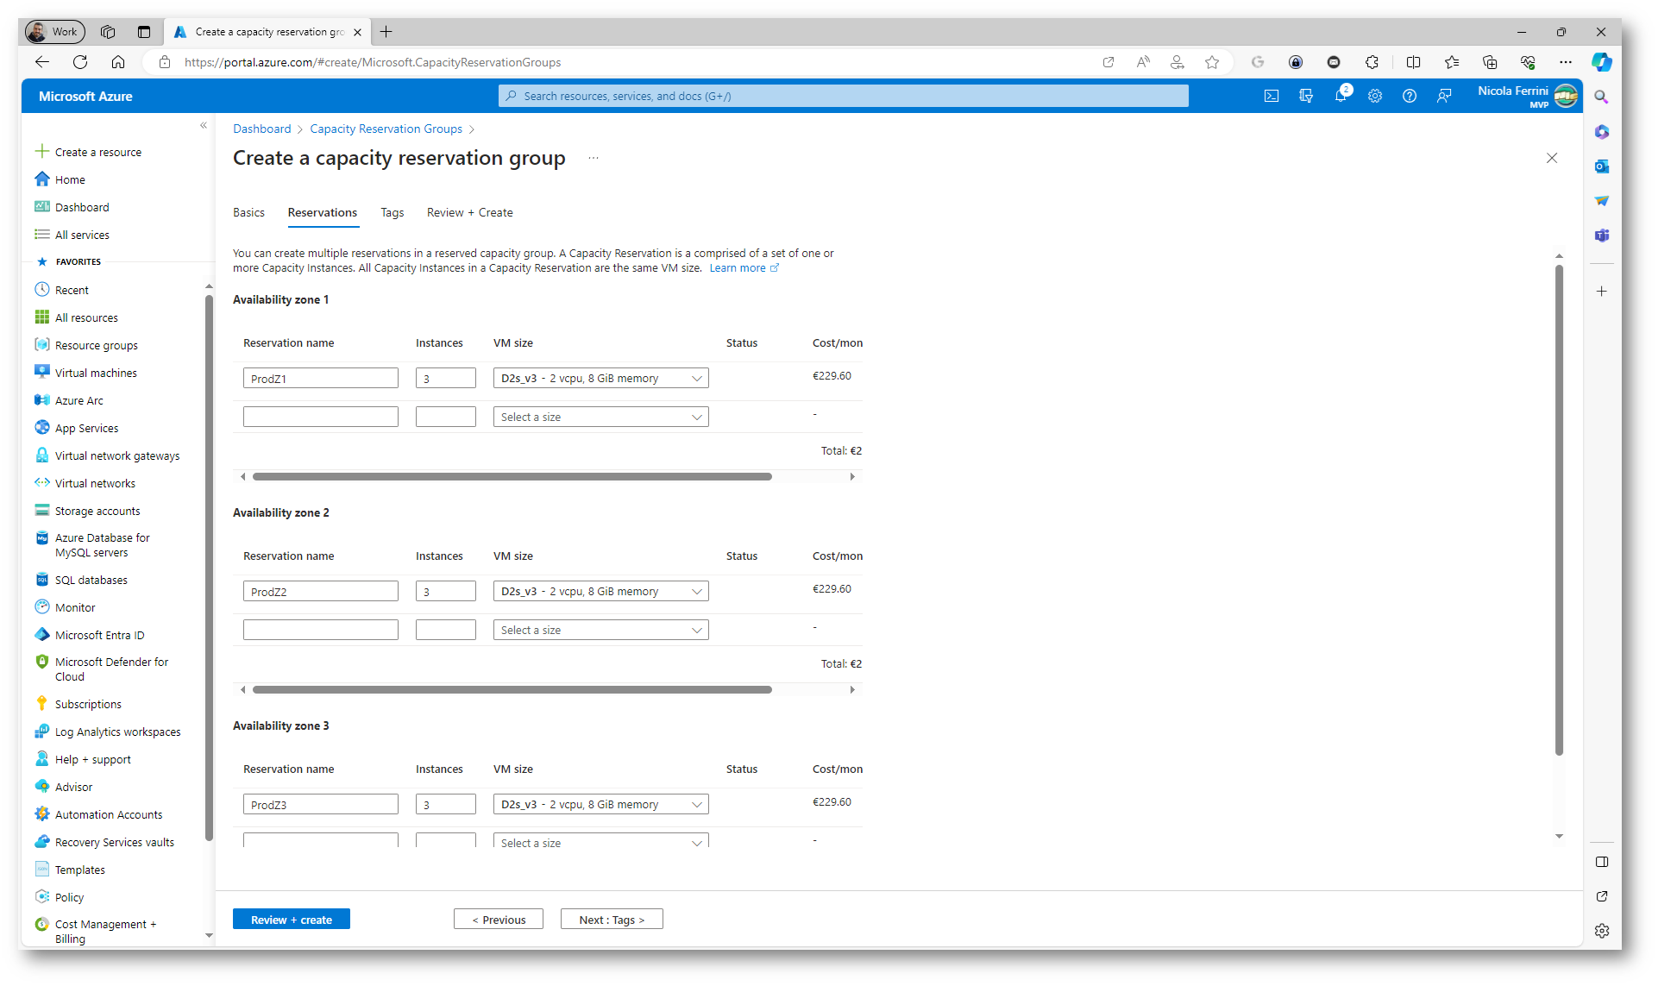The image size is (1658, 986).
Task: Refresh the browser page
Action: click(x=80, y=62)
